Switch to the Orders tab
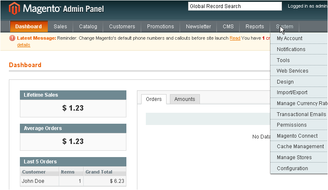Screen dimensions: 328x190 pyautogui.click(x=154, y=99)
